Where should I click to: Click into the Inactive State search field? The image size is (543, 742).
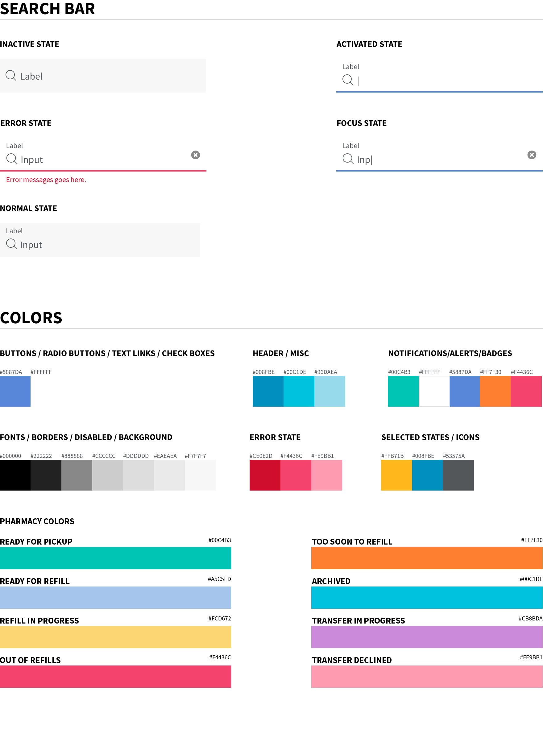coord(103,76)
